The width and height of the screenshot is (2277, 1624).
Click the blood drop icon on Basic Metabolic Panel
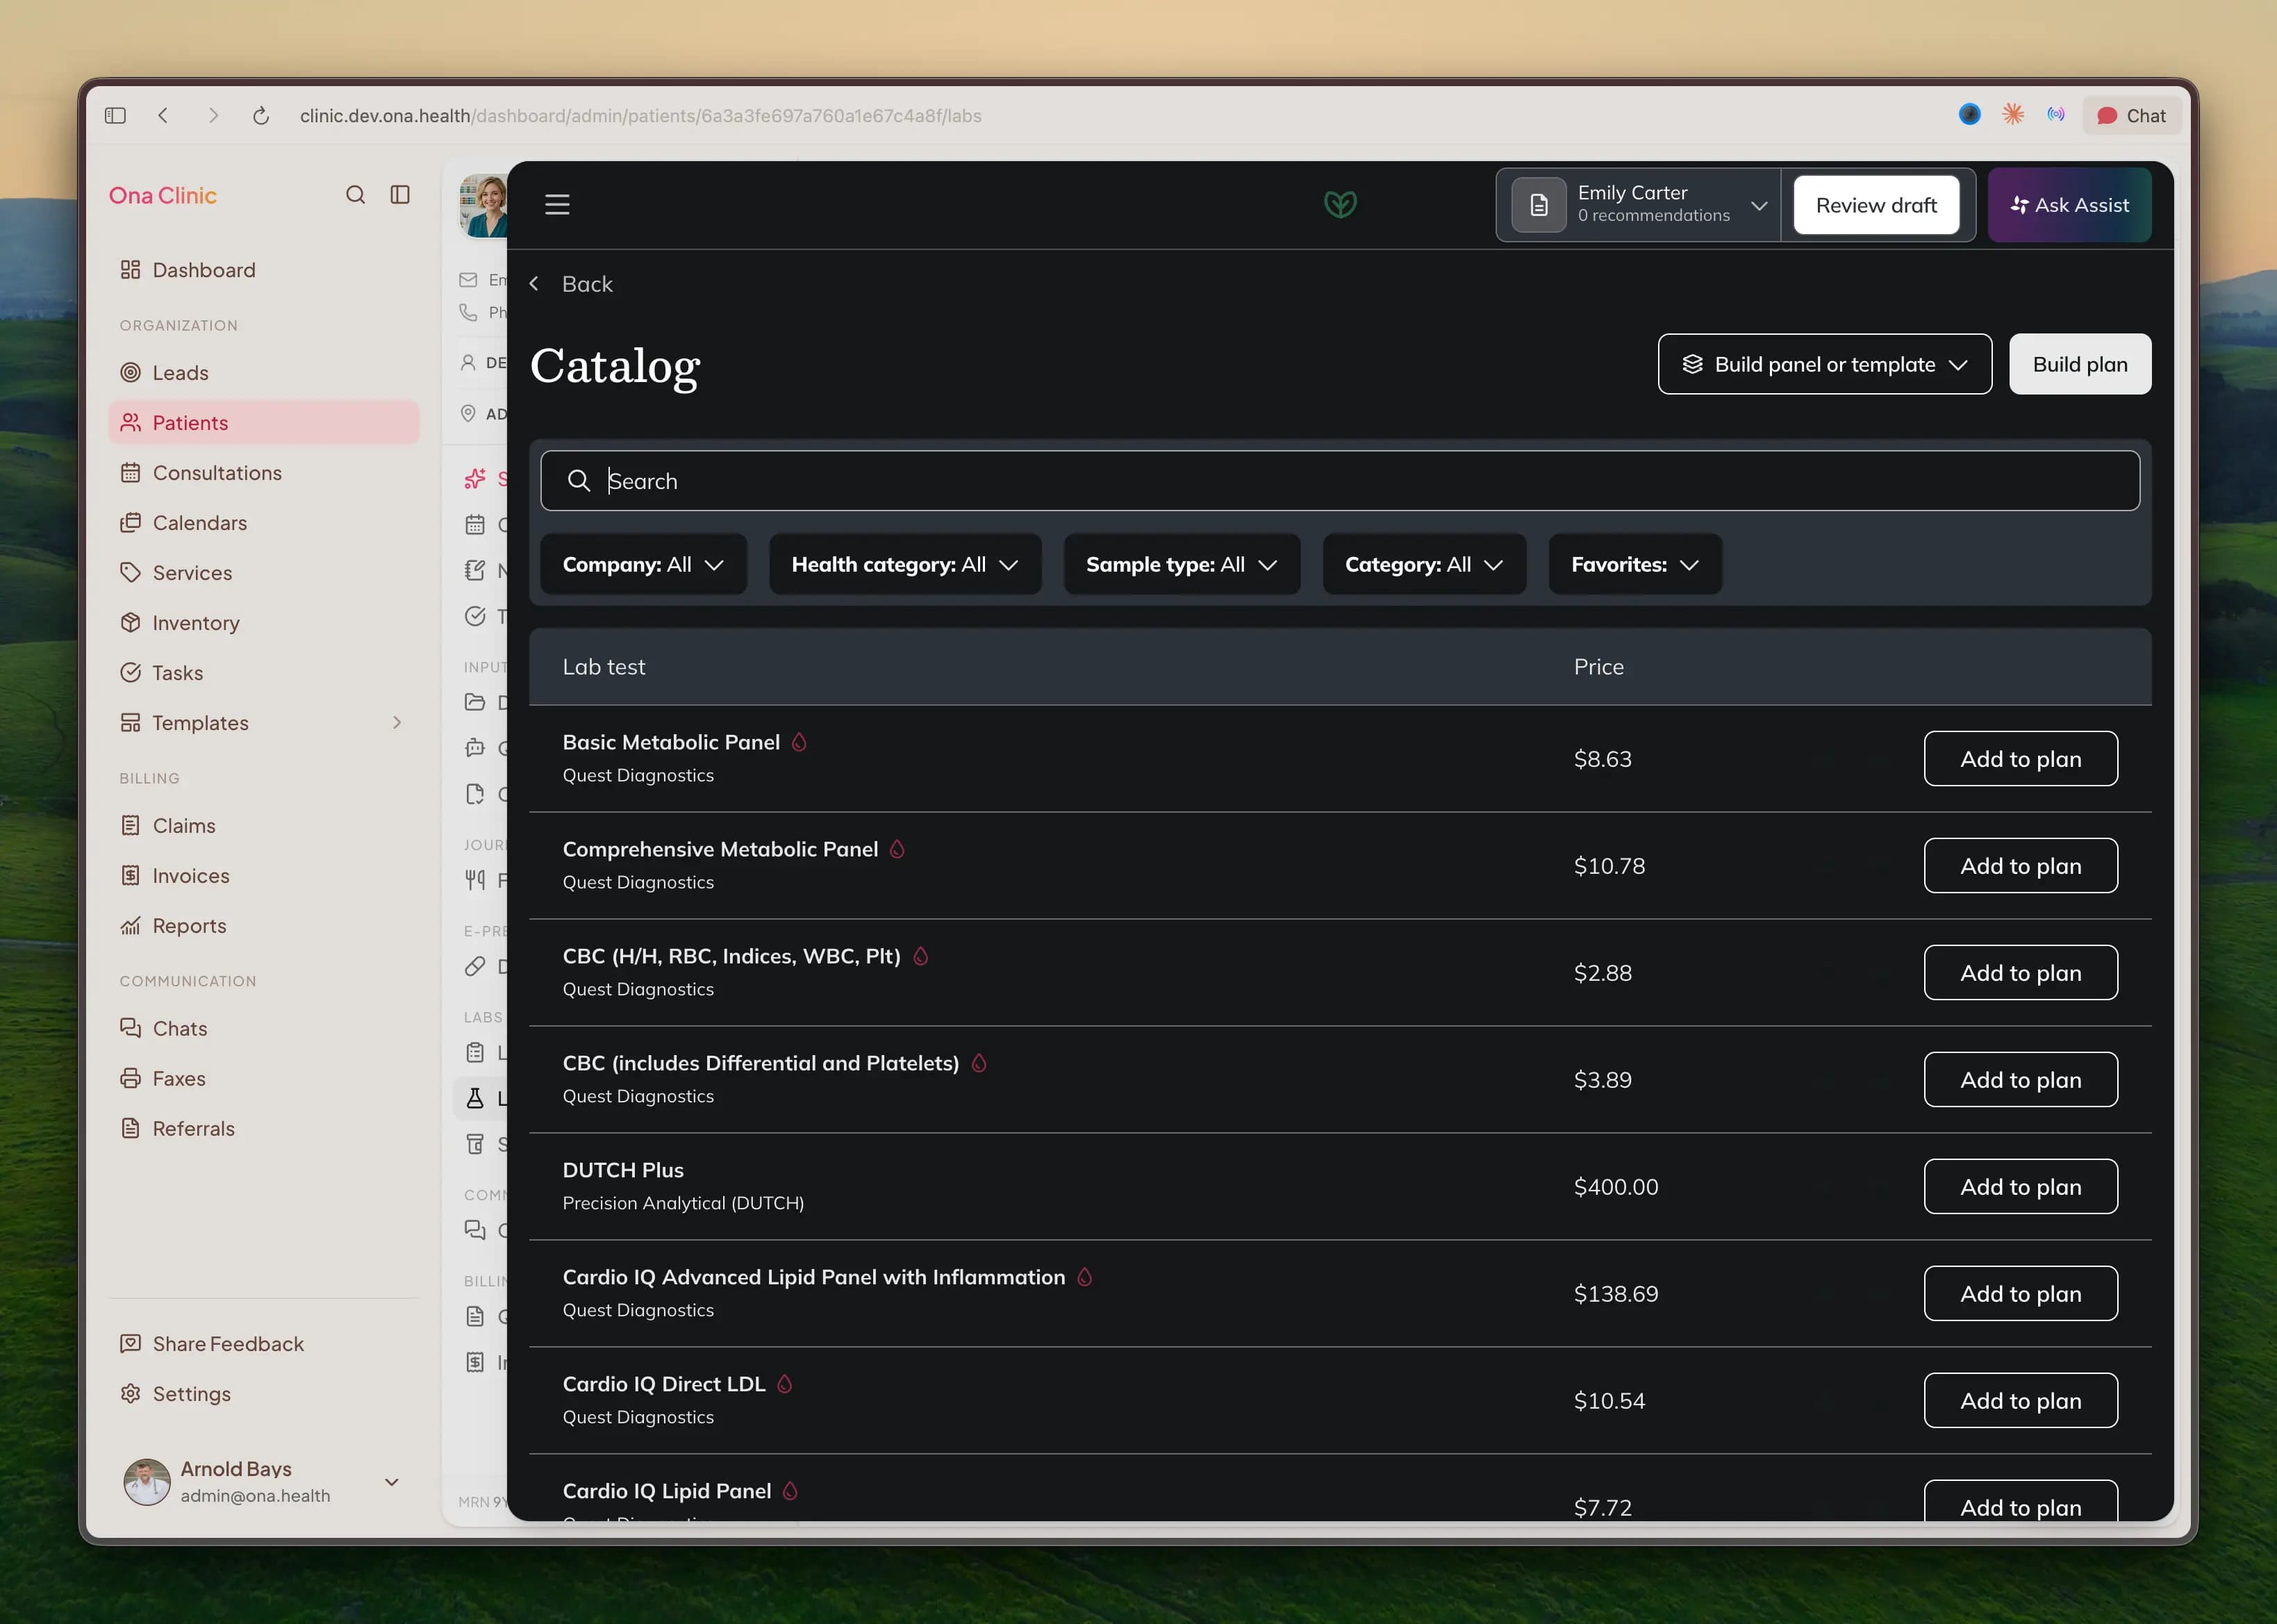[x=799, y=742]
